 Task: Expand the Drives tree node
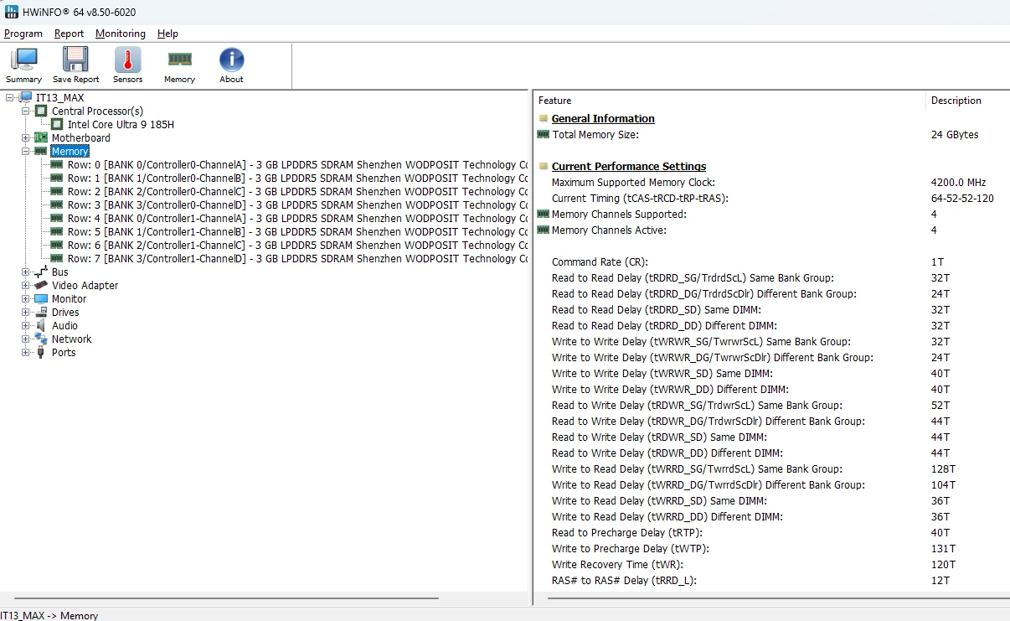pos(25,312)
